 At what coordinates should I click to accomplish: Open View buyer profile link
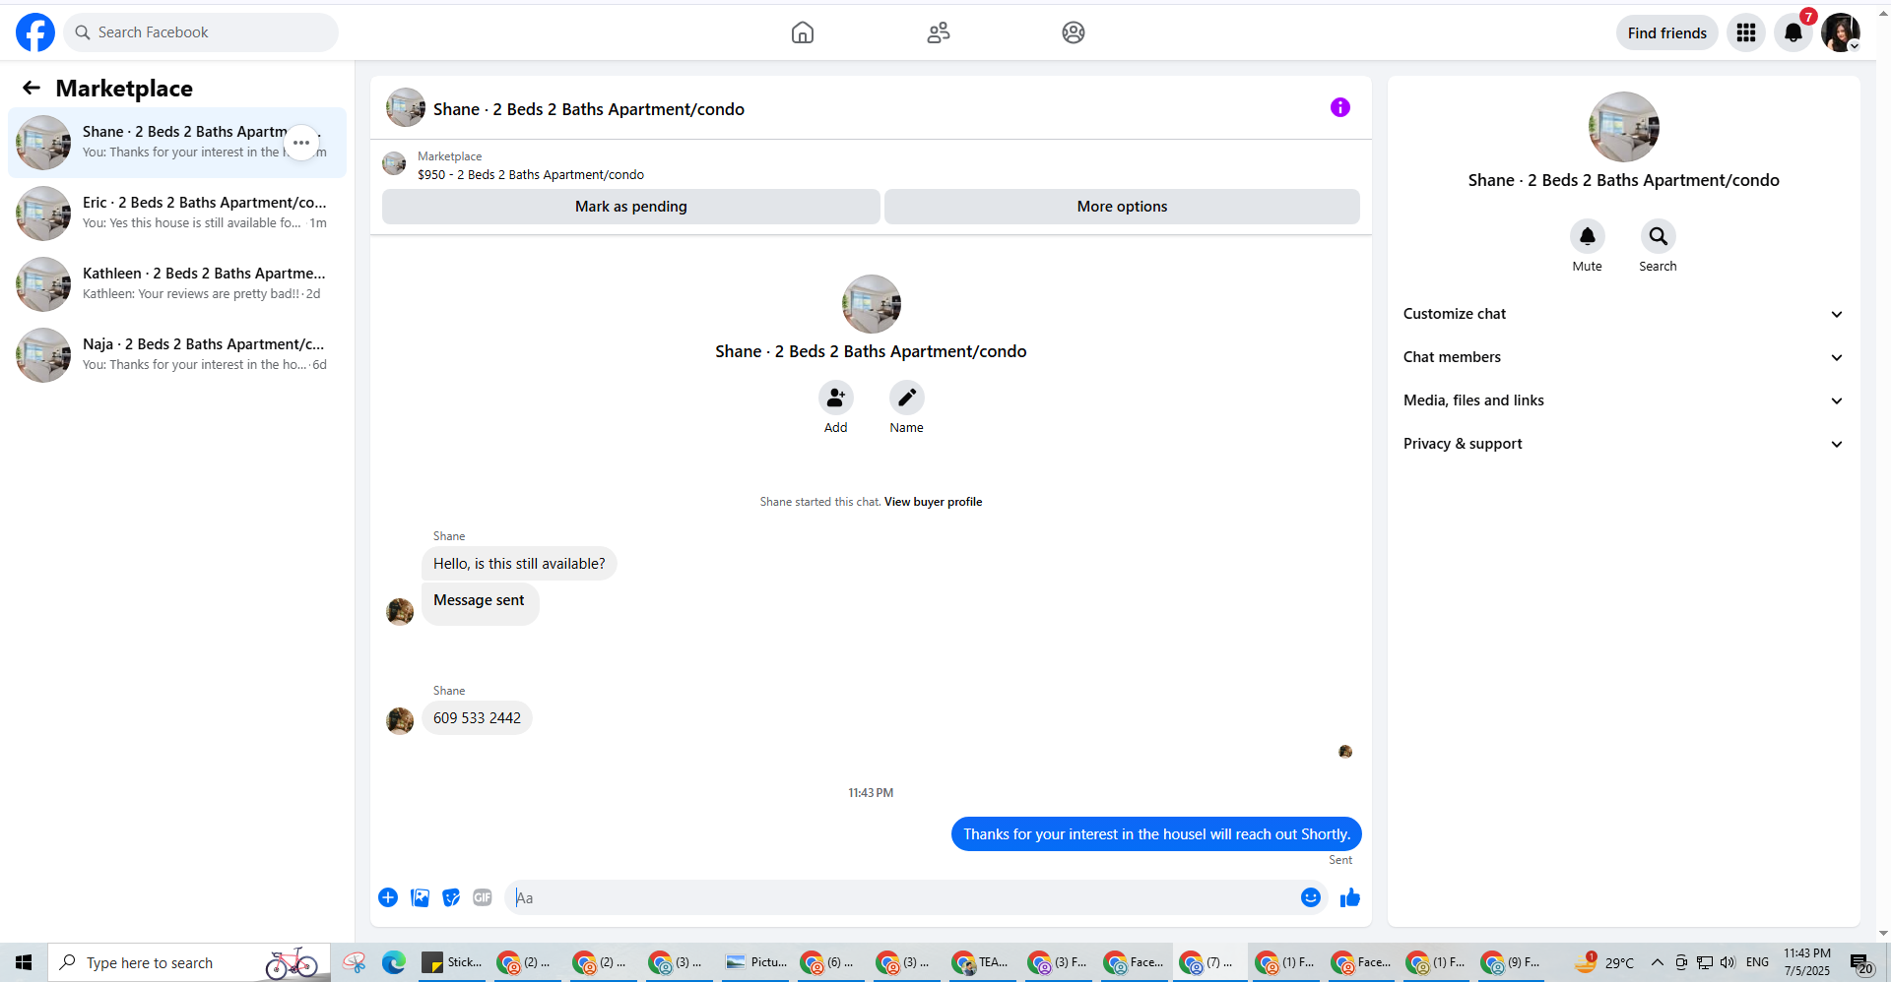click(x=933, y=502)
